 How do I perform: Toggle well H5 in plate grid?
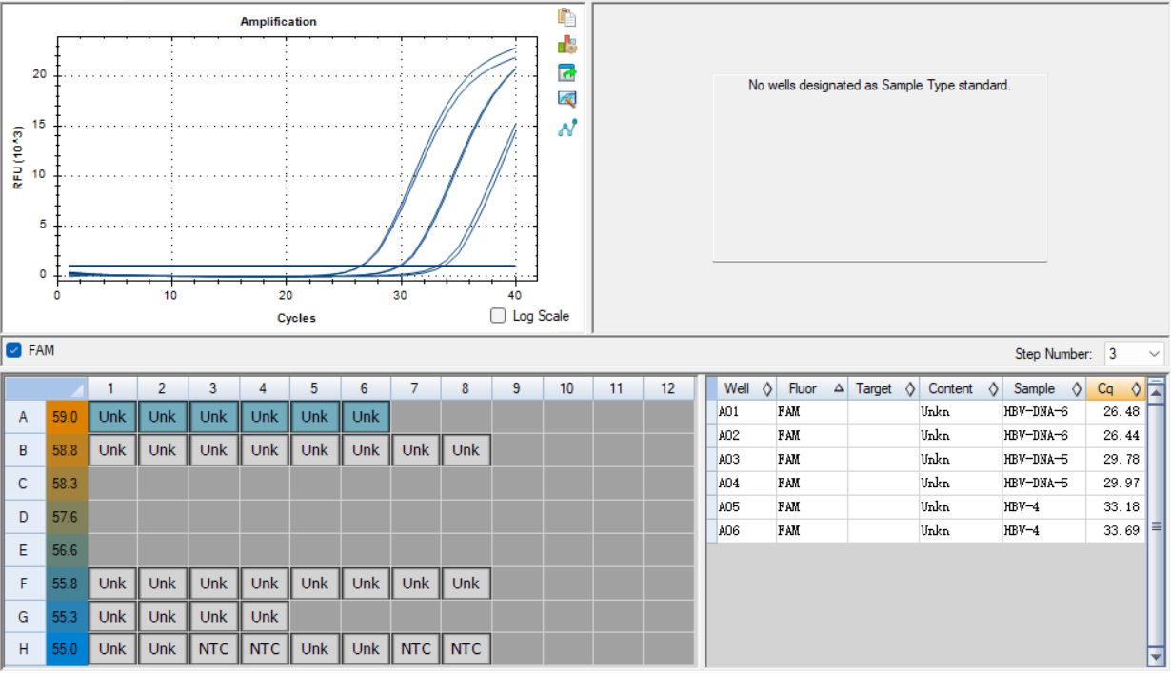point(315,649)
